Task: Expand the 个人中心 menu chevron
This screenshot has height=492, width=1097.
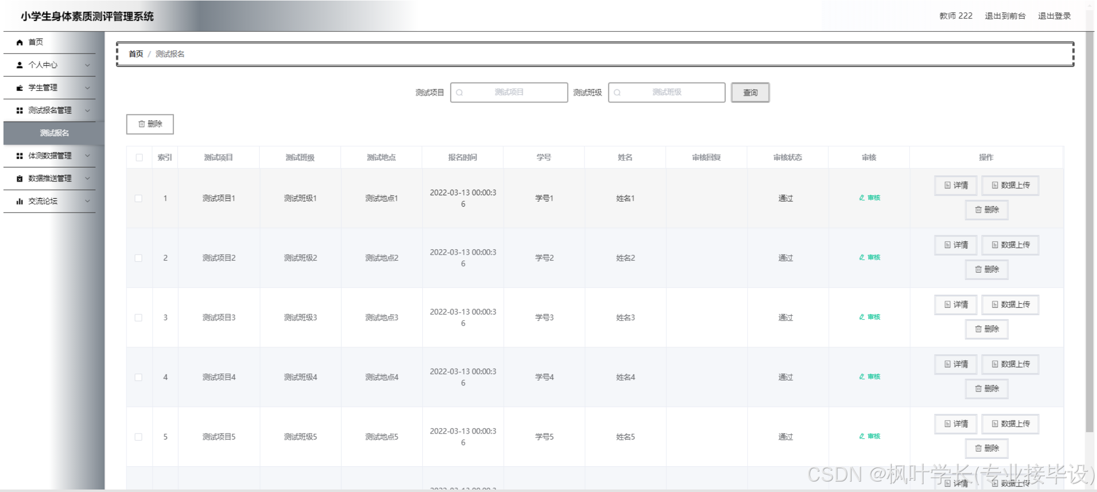Action: (87, 65)
